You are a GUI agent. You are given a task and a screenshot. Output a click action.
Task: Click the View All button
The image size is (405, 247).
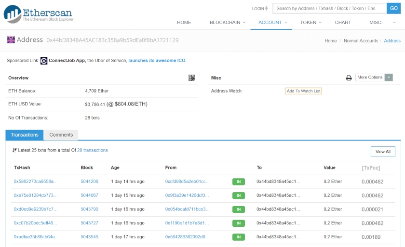(383, 152)
